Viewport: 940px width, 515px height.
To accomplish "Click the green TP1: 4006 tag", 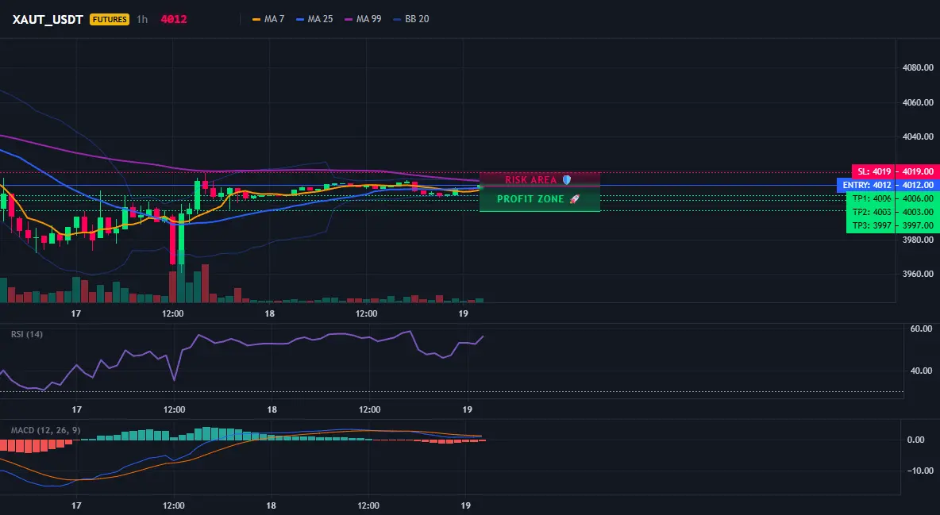I will coord(870,198).
